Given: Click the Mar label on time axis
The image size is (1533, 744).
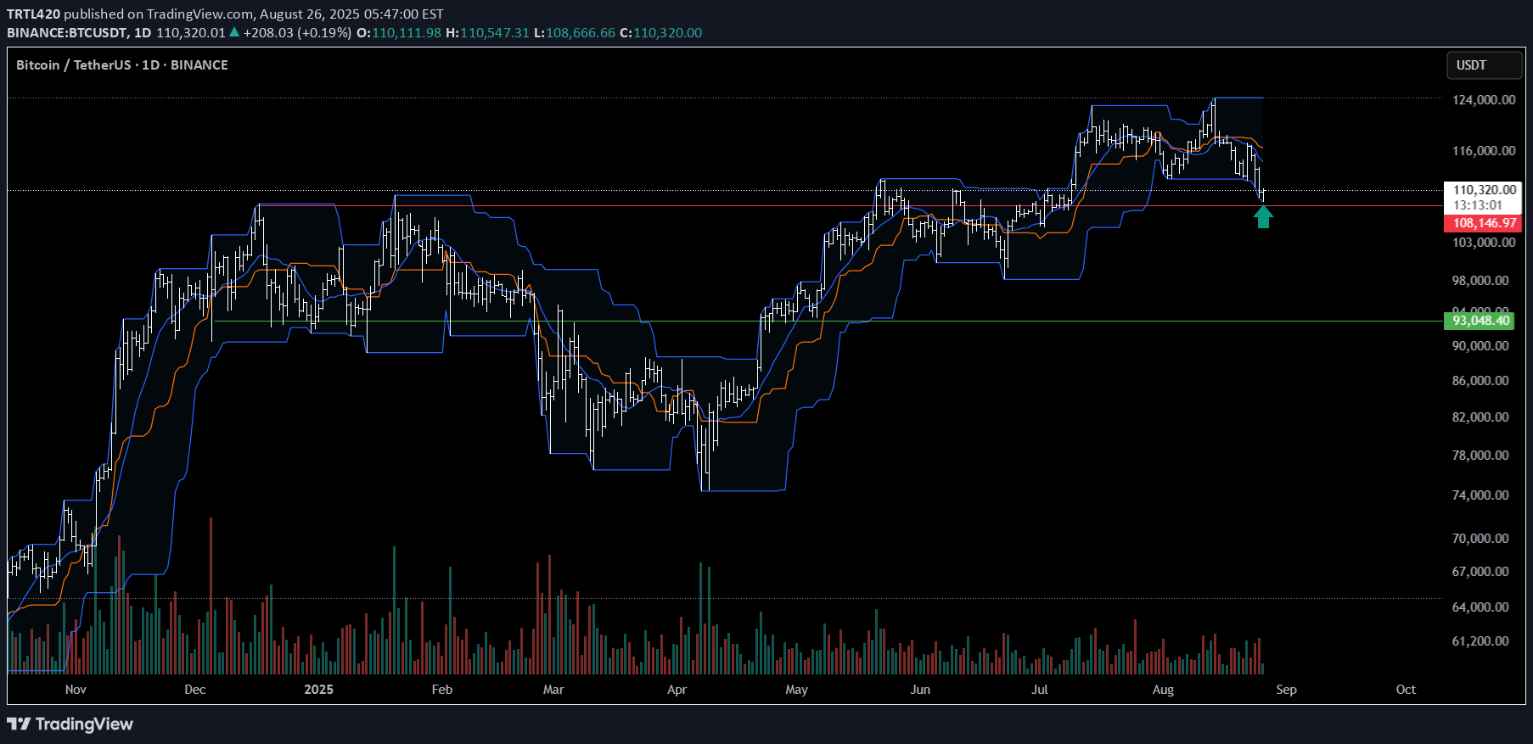Looking at the screenshot, I should point(553,690).
